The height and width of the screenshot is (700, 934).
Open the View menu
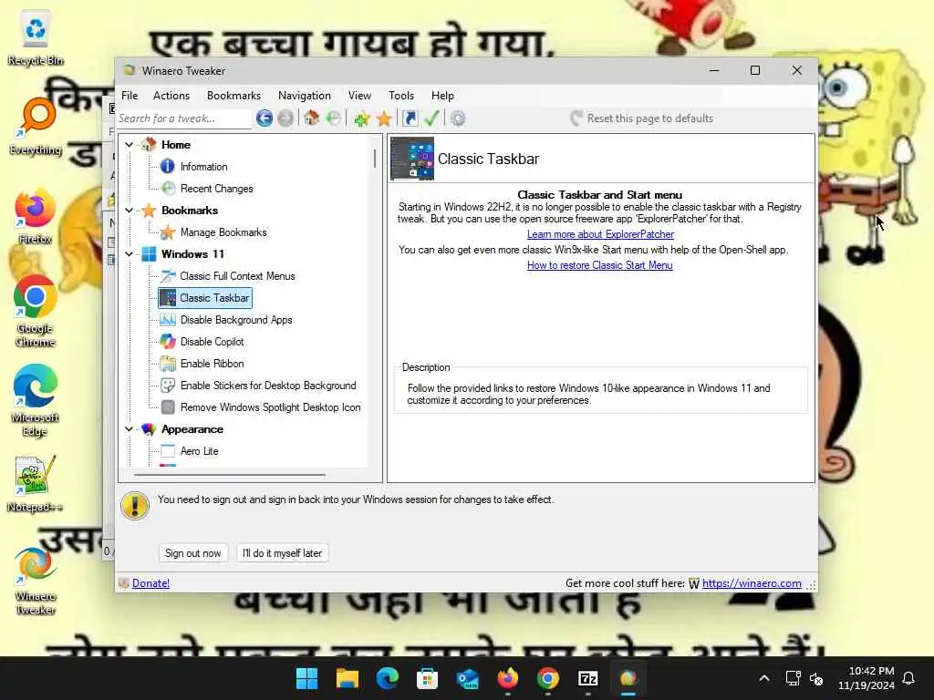click(359, 95)
